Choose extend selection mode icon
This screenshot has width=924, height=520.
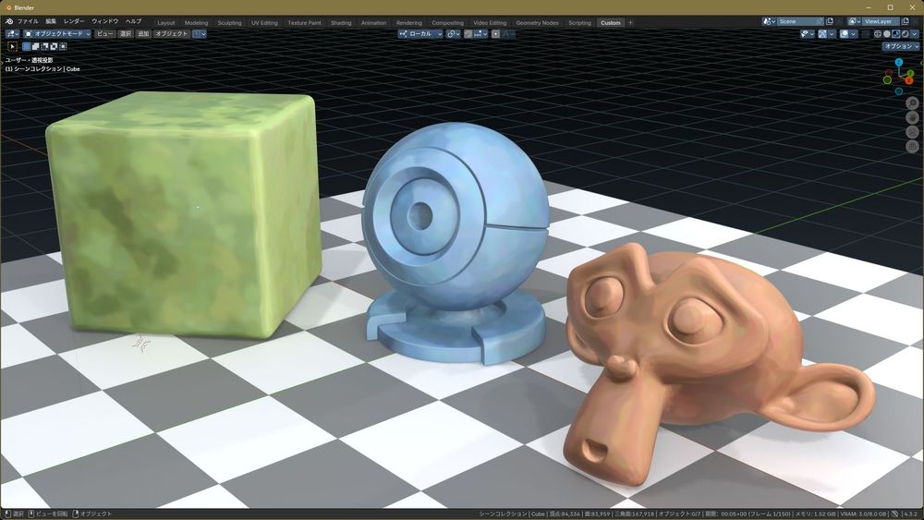tap(35, 46)
